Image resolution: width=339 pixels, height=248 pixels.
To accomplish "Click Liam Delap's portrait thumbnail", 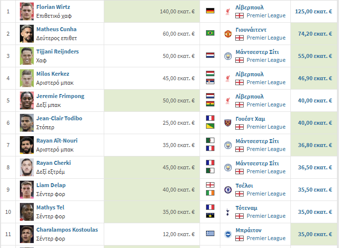I will (x=27, y=190).
